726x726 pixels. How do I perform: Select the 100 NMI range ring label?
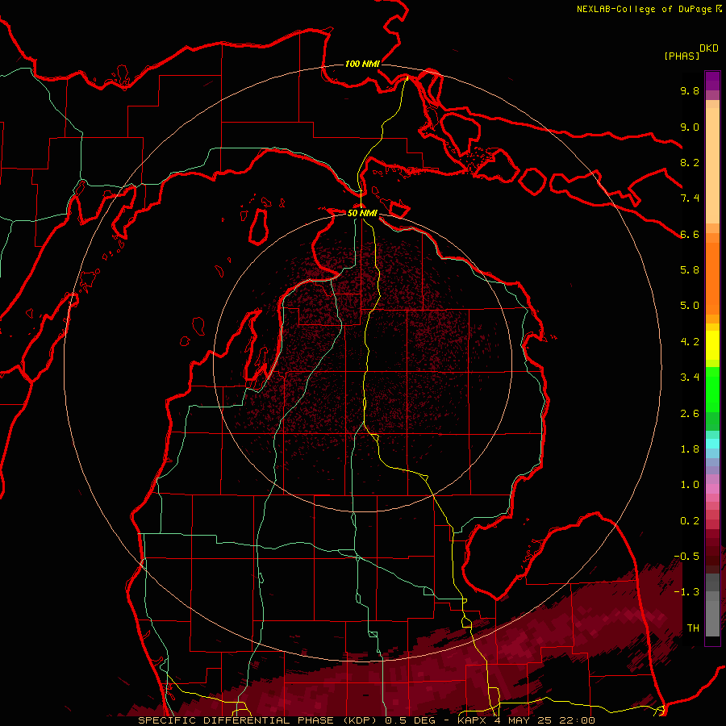pyautogui.click(x=362, y=64)
